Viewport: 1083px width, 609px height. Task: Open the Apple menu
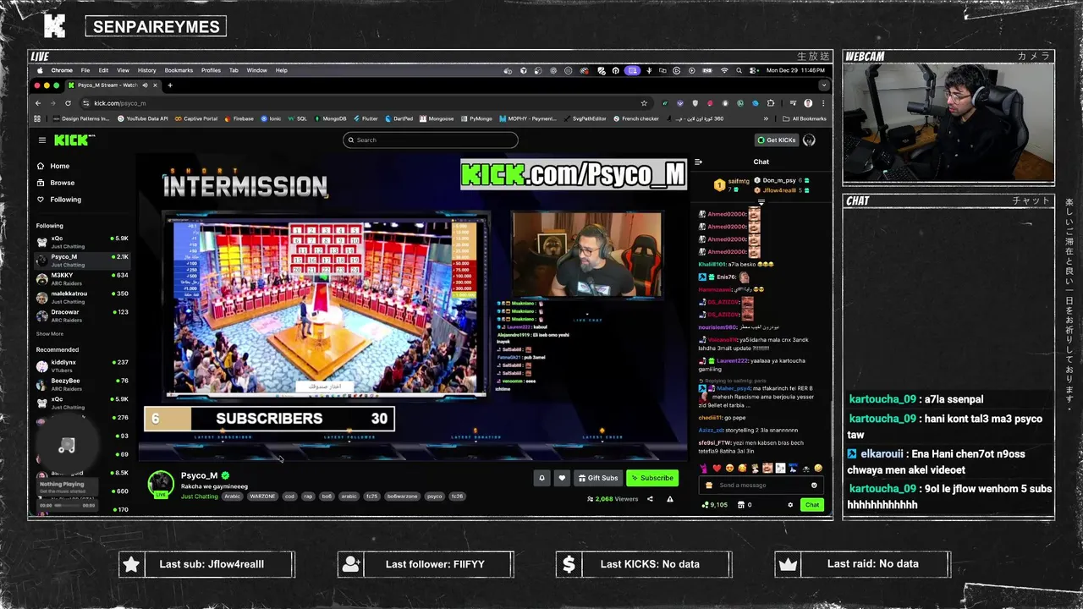click(x=40, y=70)
